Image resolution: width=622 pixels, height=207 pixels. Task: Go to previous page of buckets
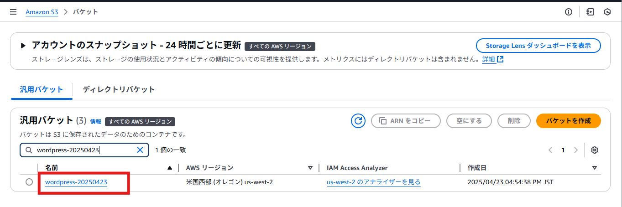pyautogui.click(x=550, y=150)
